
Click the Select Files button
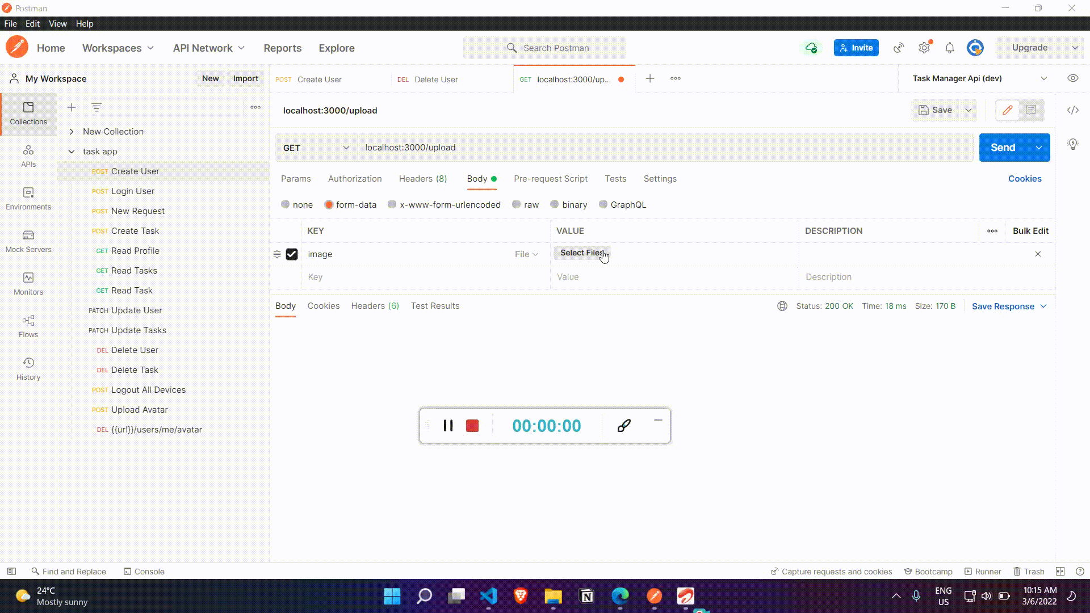point(581,253)
